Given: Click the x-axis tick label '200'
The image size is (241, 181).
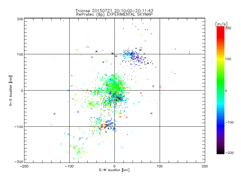Looking at the screenshot, I should [x=205, y=166].
